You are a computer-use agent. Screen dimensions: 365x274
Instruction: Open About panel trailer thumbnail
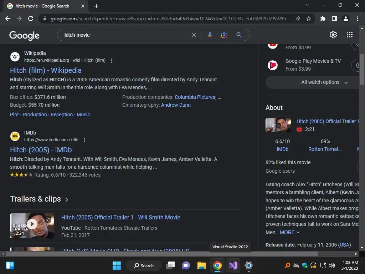pyautogui.click(x=278, y=125)
